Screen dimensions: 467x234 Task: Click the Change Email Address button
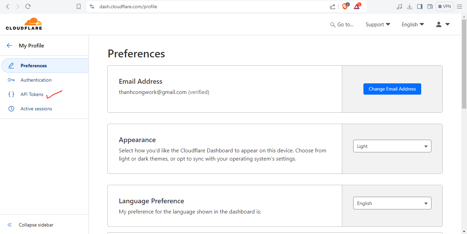click(x=392, y=89)
